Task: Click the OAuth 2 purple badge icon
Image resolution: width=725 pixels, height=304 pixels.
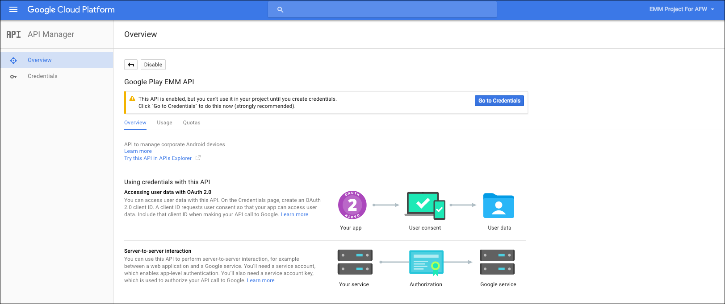Action: click(x=352, y=205)
